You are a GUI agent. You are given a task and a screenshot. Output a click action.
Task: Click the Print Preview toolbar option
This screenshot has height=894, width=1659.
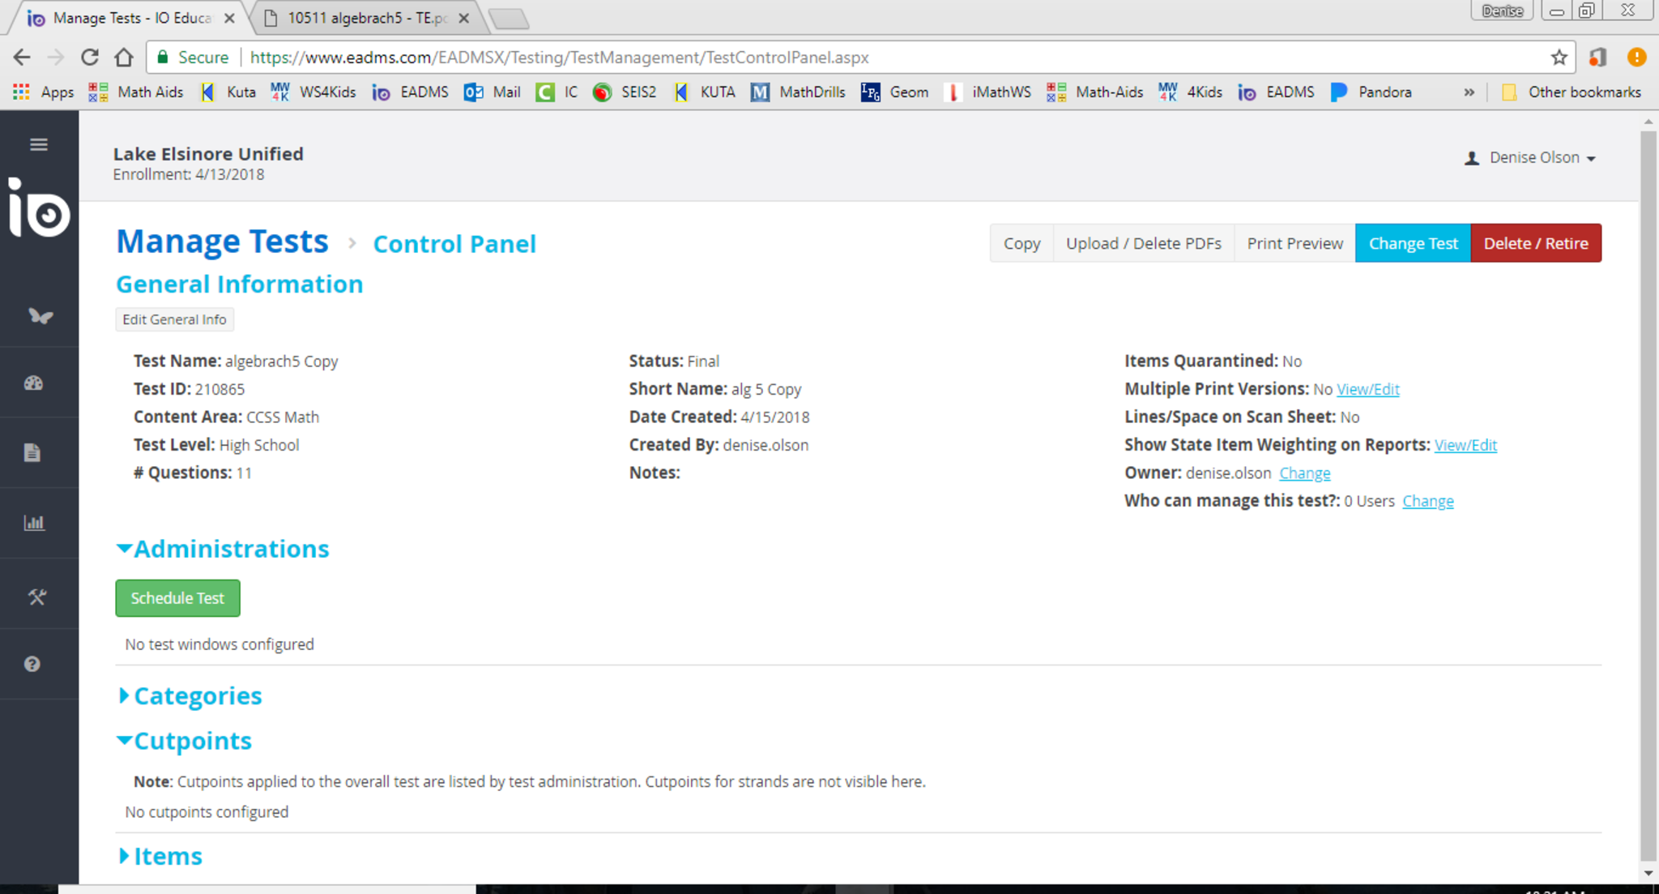[x=1294, y=243]
